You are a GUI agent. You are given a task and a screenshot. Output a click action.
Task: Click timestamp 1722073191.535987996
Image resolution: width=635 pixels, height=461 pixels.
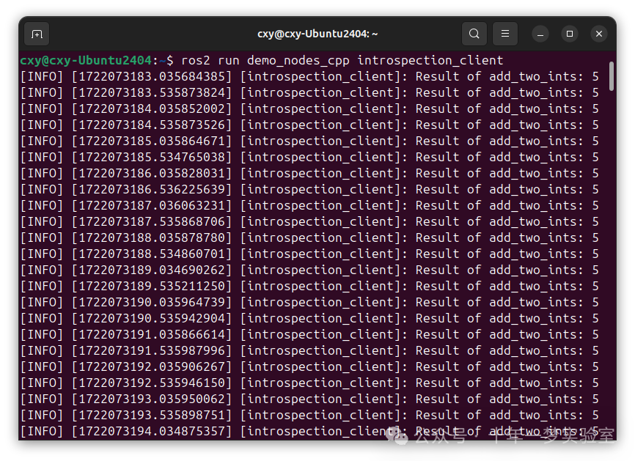(x=152, y=351)
